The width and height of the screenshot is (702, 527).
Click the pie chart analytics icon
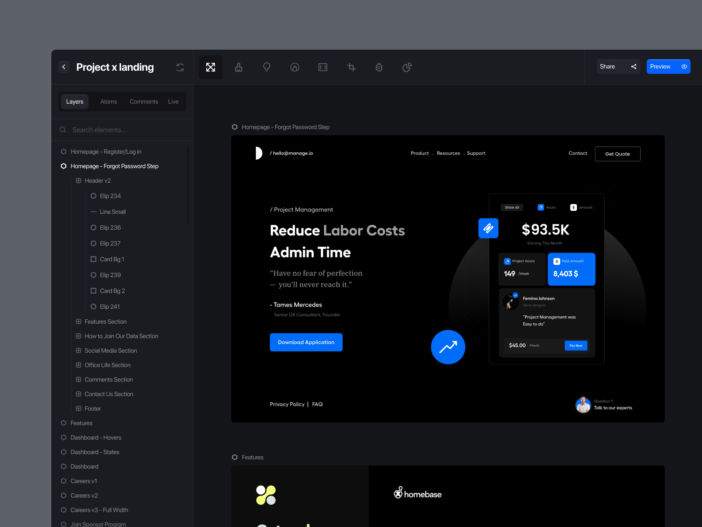(x=407, y=67)
